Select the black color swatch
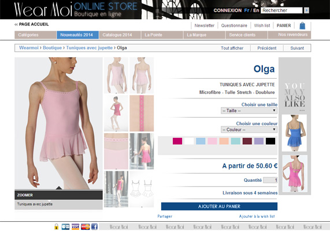The image size is (330, 231). (x=270, y=141)
